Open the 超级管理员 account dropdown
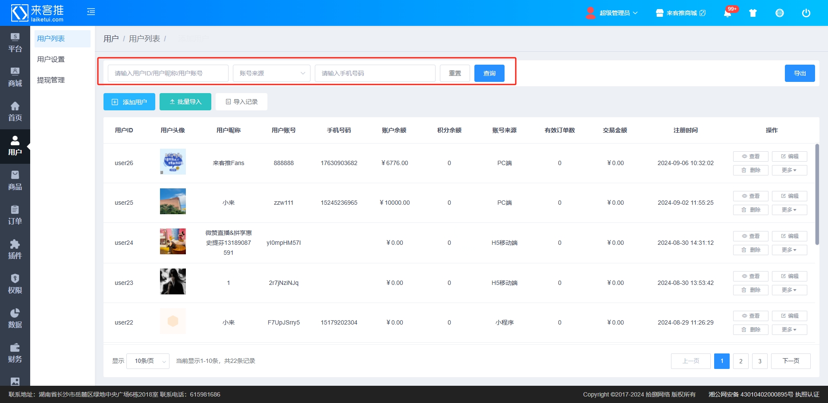 click(x=612, y=13)
